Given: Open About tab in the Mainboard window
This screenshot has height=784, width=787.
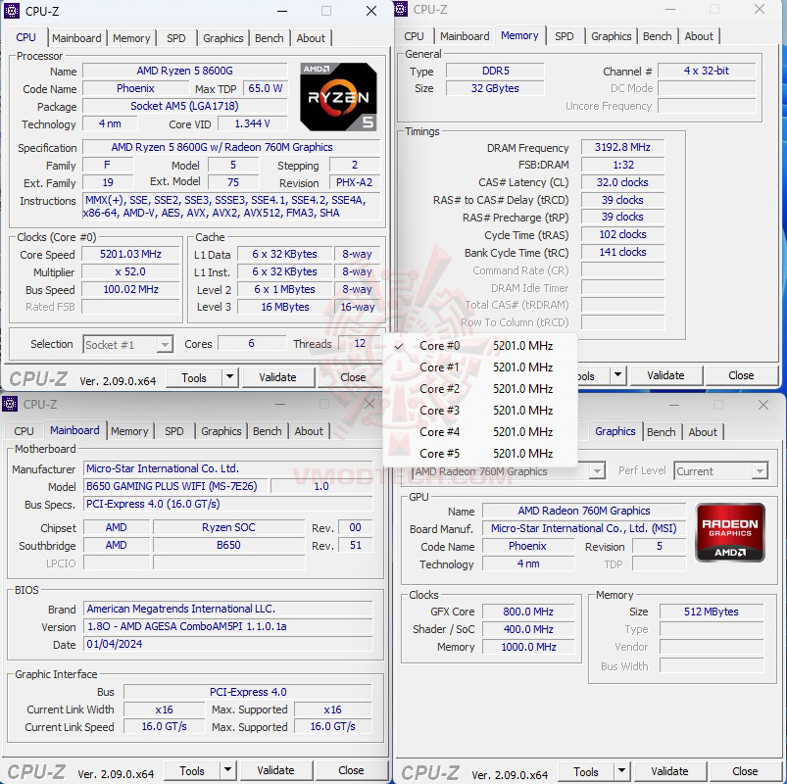Looking at the screenshot, I should coord(309,431).
